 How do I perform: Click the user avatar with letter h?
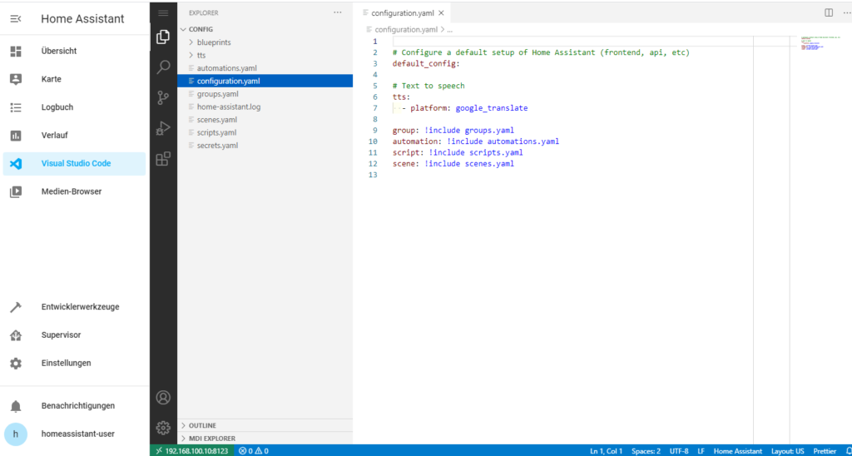[16, 434]
